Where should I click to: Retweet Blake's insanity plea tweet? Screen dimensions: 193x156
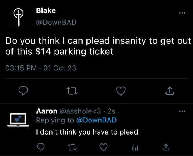coord(72,91)
